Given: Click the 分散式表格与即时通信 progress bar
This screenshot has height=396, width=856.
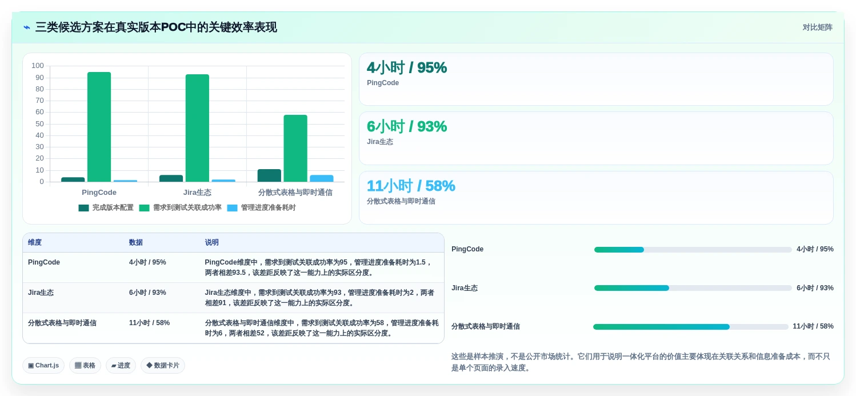Looking at the screenshot, I should 691,327.
